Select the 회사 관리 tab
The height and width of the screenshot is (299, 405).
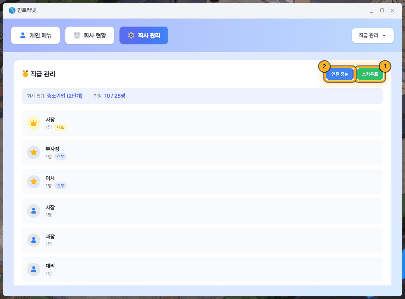[x=144, y=35]
